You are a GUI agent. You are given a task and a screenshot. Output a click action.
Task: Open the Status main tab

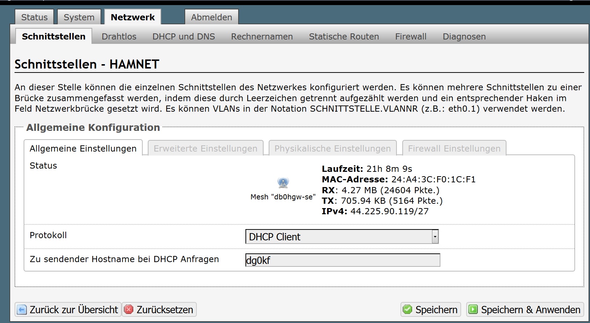(34, 17)
